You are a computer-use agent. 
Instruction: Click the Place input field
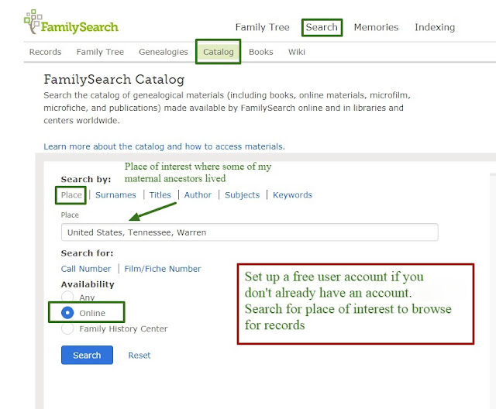(250, 232)
